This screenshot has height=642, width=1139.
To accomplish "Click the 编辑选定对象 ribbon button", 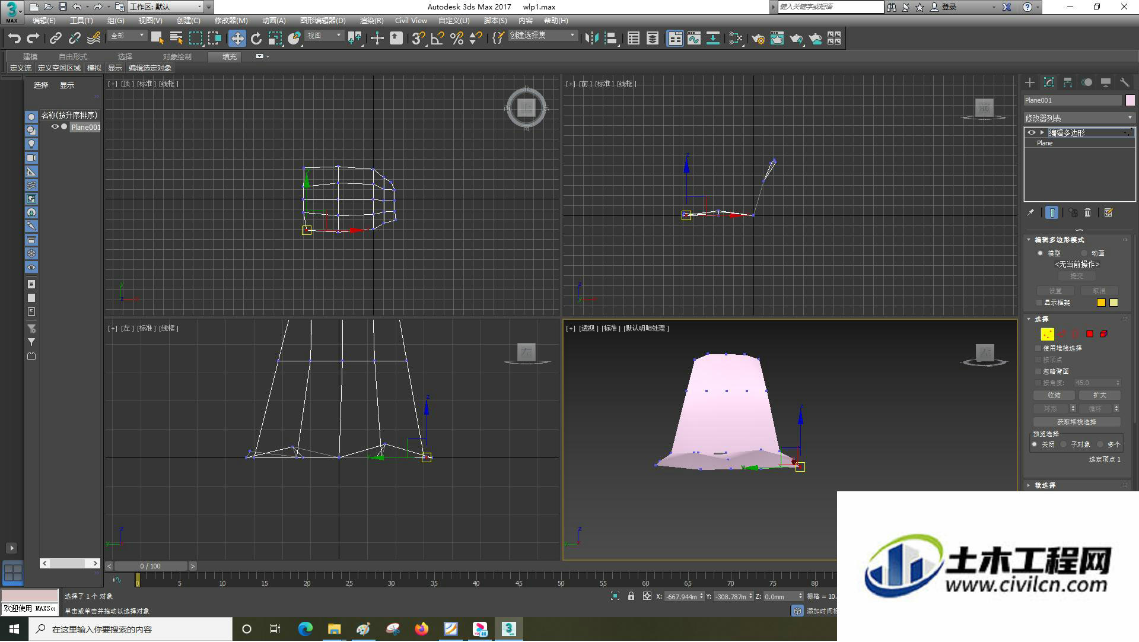I will pos(150,68).
